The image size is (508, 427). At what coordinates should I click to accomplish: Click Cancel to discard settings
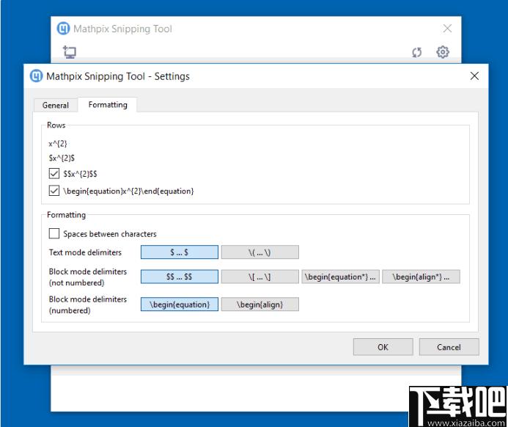(x=449, y=347)
